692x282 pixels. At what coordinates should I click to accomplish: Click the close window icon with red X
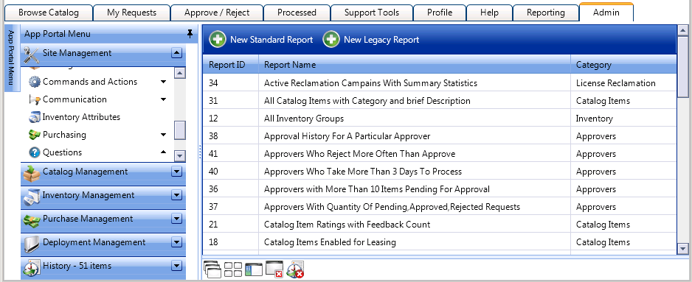pos(274,269)
